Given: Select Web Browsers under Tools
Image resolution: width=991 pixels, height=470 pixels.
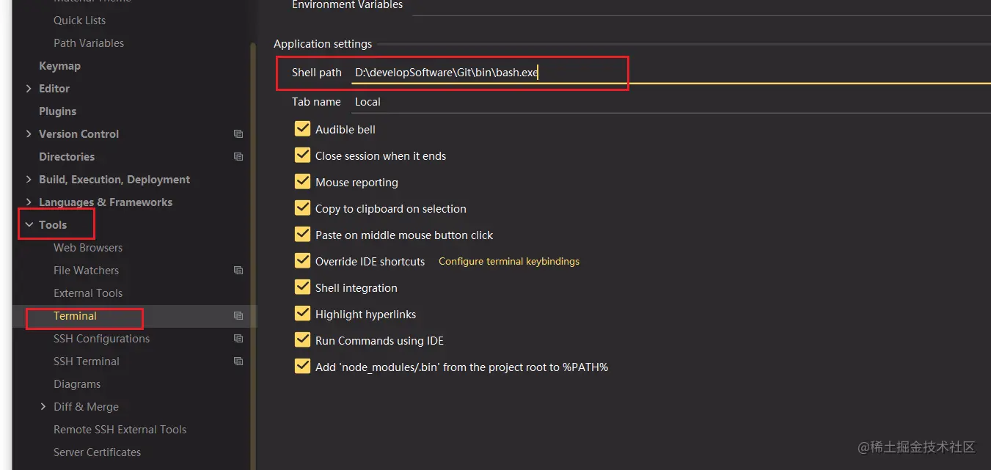Looking at the screenshot, I should pyautogui.click(x=88, y=248).
